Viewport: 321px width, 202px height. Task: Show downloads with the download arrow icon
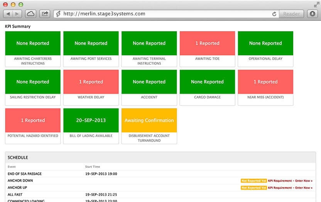pyautogui.click(x=313, y=14)
